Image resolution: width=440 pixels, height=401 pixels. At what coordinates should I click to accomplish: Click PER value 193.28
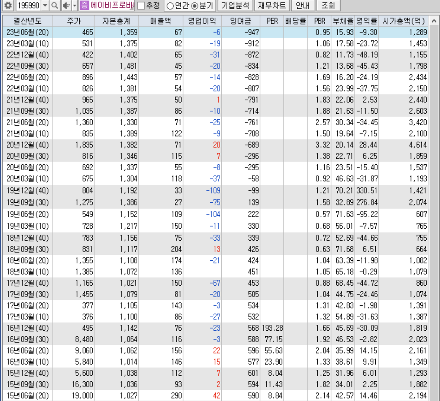coord(272,328)
